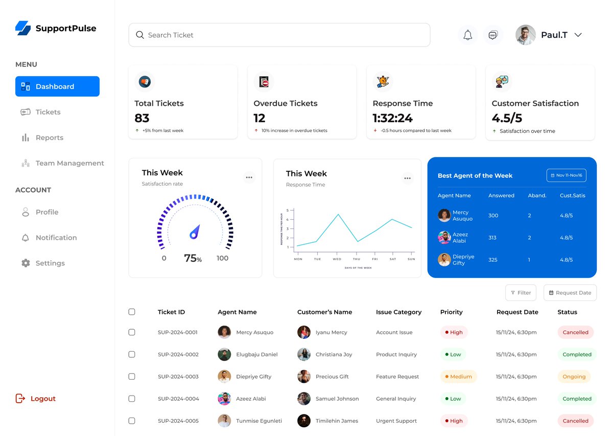613x436 pixels.
Task: Click the Ticket ID column header
Action: coord(171,312)
